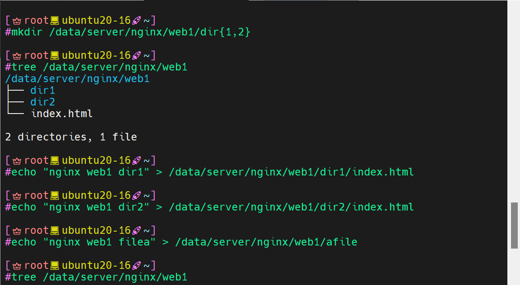The width and height of the screenshot is (520, 285).
Task: Click the echo "nginx web1 dir2" command
Action: (x=209, y=207)
